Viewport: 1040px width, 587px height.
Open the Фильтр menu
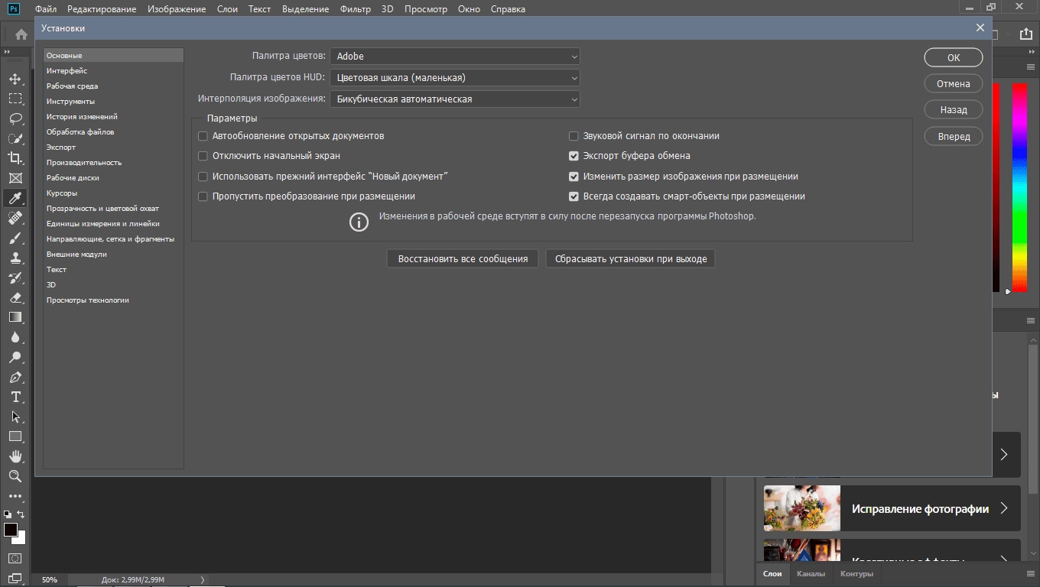pos(356,9)
